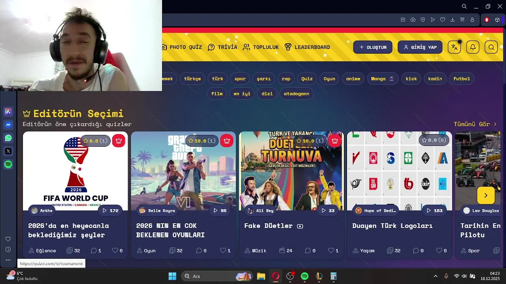Screen dimensions: 506x284
Task: Click author Selim Kayra on GTA card
Action: tap(157, 211)
